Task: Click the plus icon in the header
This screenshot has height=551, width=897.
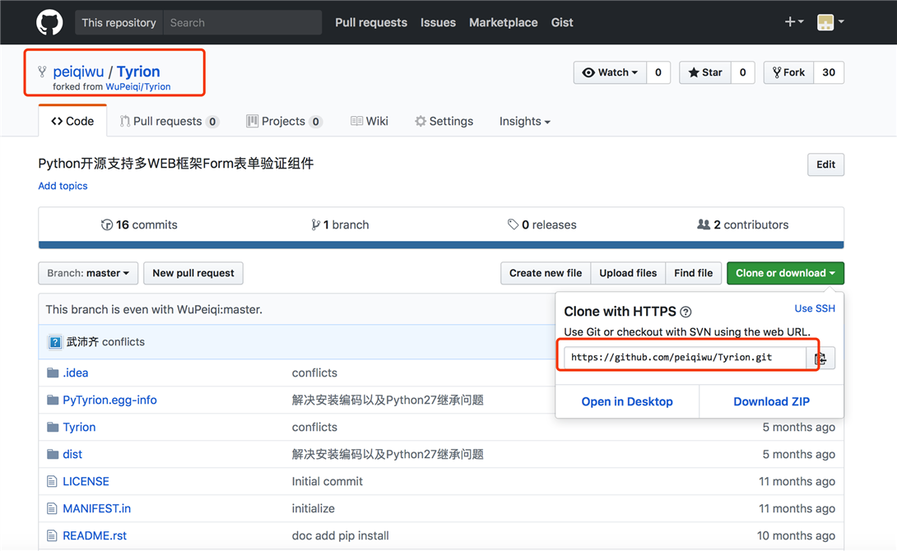Action: tap(793, 22)
